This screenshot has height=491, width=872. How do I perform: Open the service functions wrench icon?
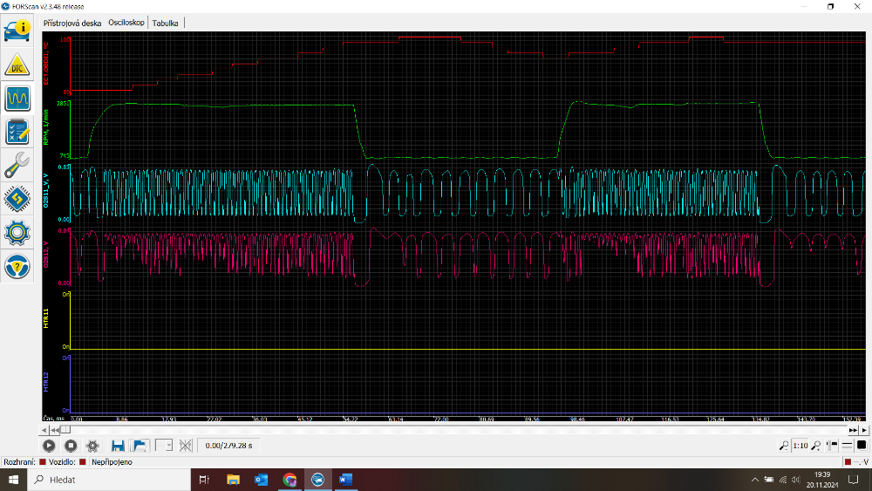(x=17, y=165)
